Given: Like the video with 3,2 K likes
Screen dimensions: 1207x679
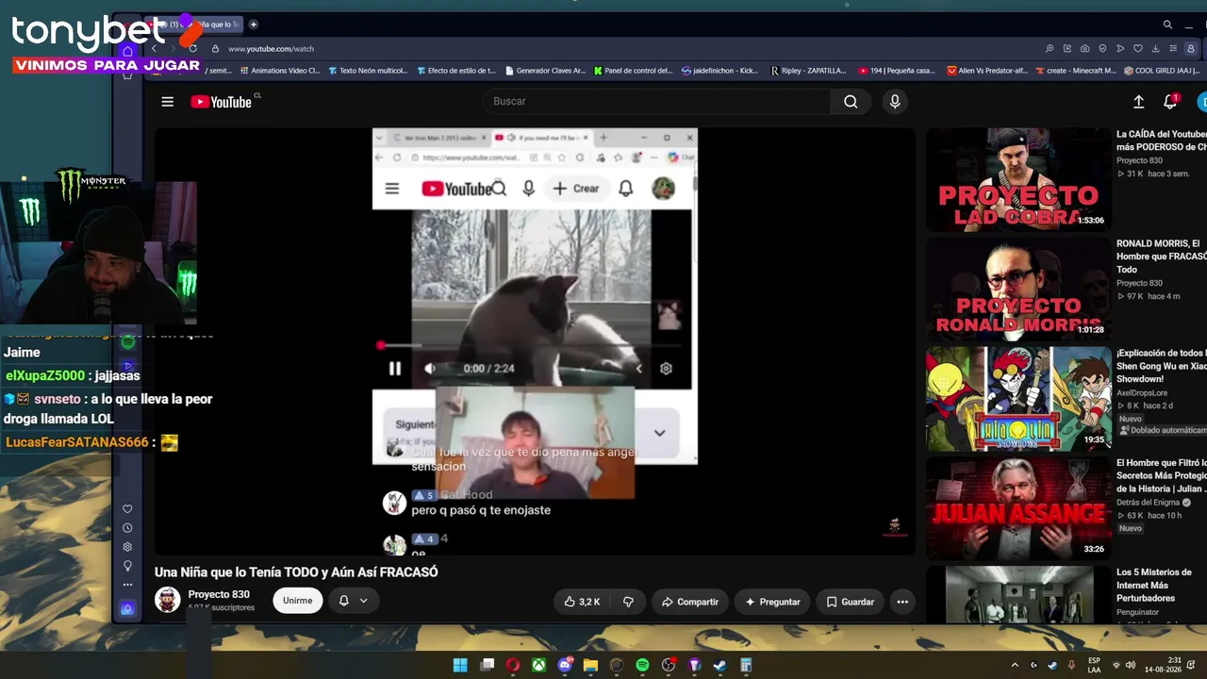Looking at the screenshot, I should click(582, 602).
